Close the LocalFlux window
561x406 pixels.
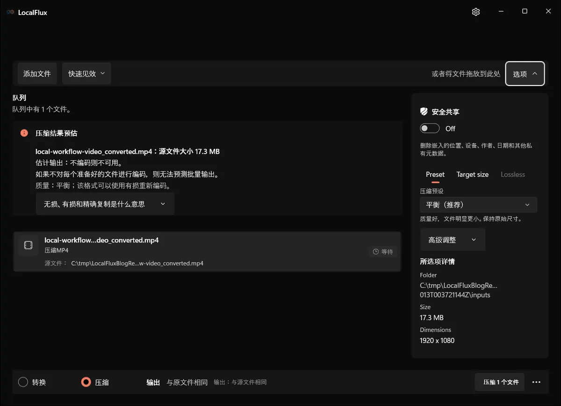548,12
